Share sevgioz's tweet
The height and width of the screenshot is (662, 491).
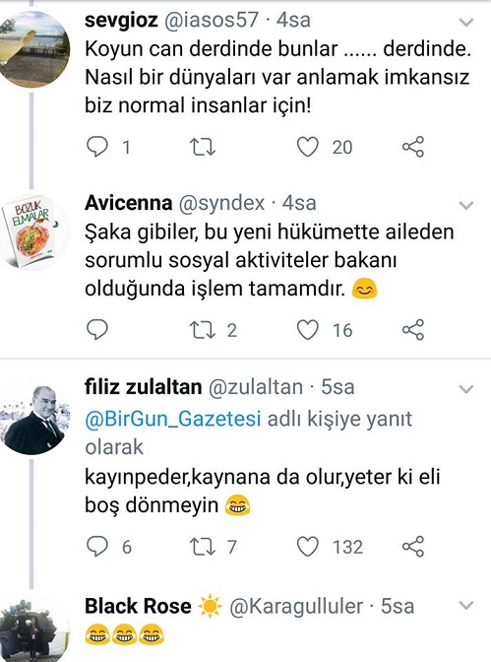pyautogui.click(x=413, y=147)
